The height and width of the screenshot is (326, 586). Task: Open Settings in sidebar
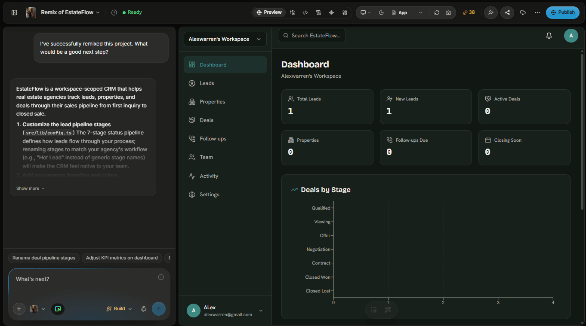point(225,195)
